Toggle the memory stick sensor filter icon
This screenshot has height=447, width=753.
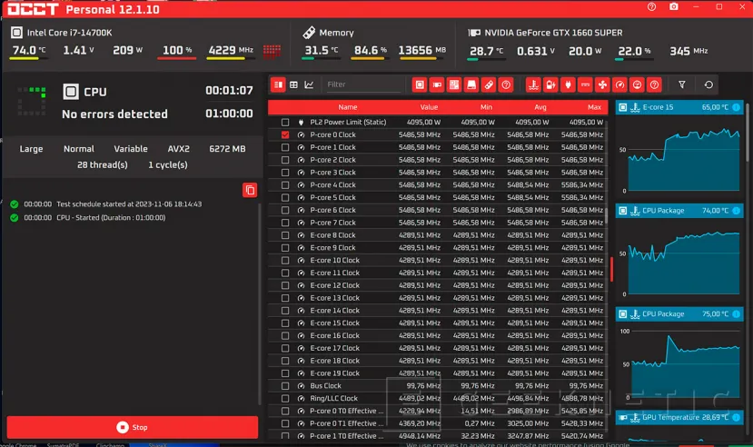(489, 85)
